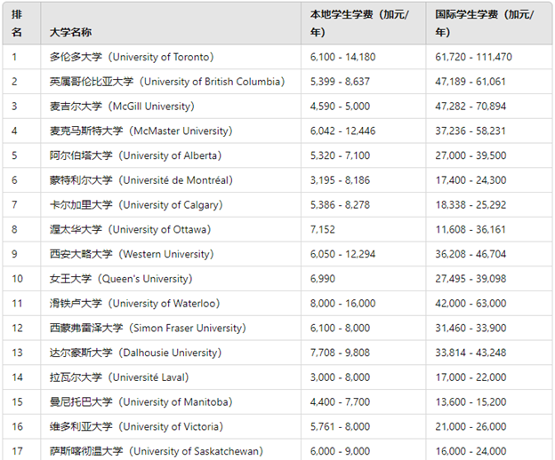Image resolution: width=555 pixels, height=460 pixels.
Task: Click rank number 1 cell
Action: tap(21, 57)
